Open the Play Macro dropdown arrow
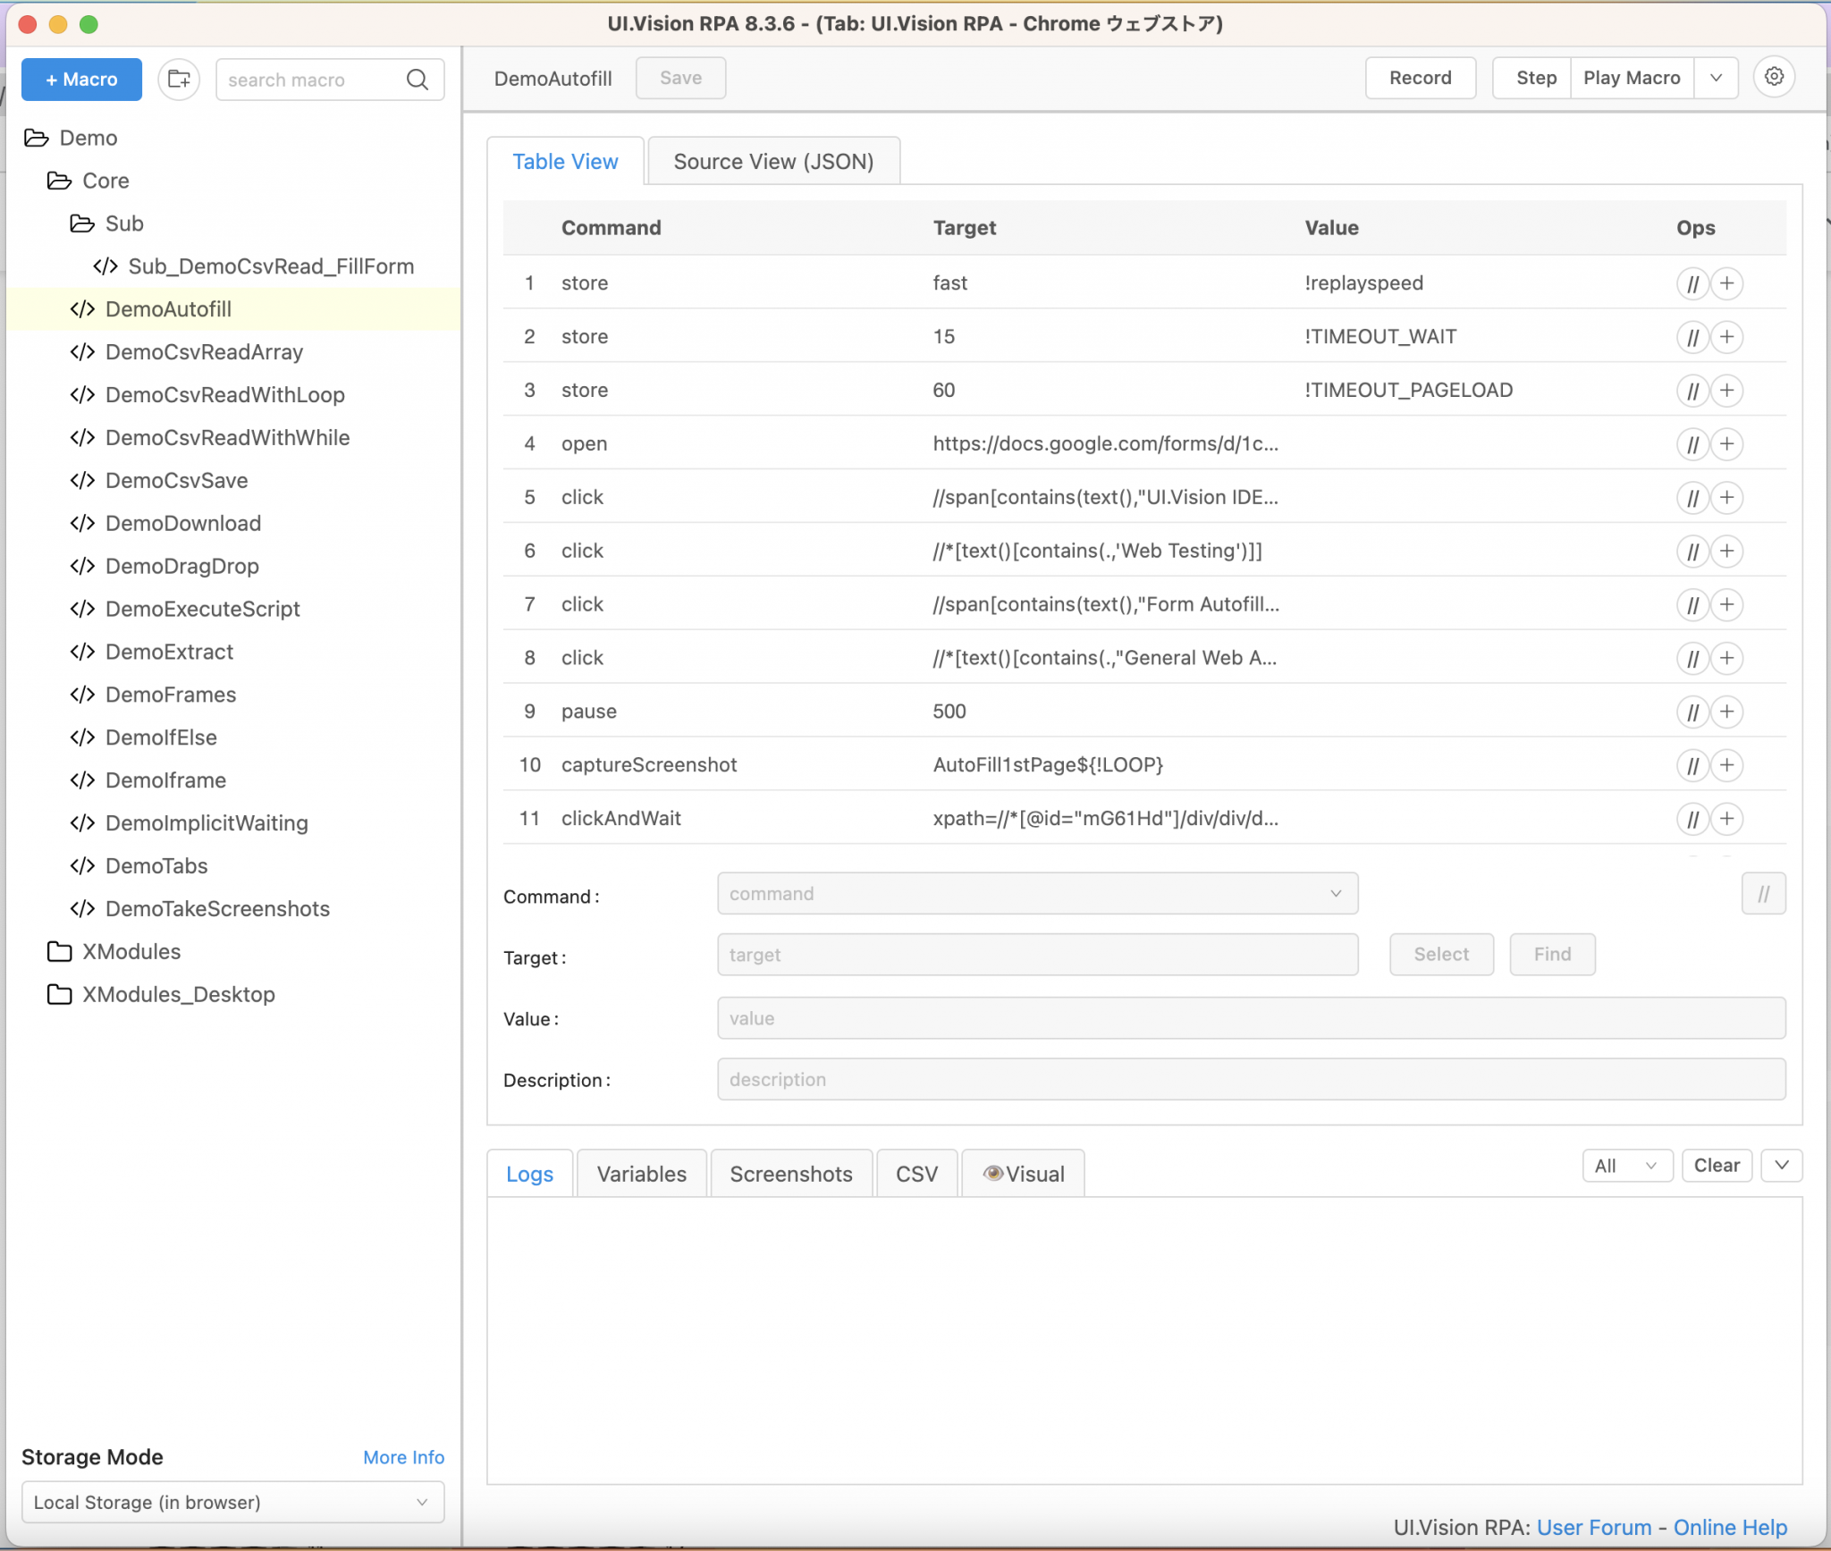Image resolution: width=1831 pixels, height=1551 pixels. (x=1715, y=78)
